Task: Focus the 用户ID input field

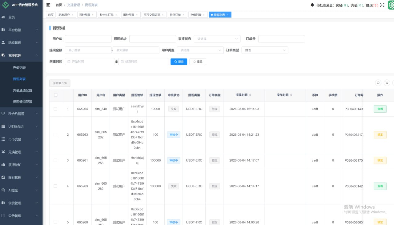Action: click(88, 39)
